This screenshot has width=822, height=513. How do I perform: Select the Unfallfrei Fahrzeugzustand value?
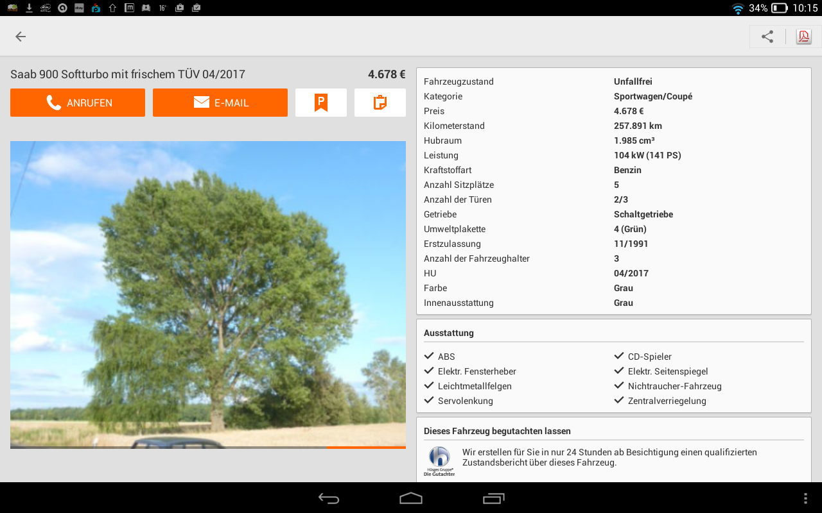click(x=633, y=81)
